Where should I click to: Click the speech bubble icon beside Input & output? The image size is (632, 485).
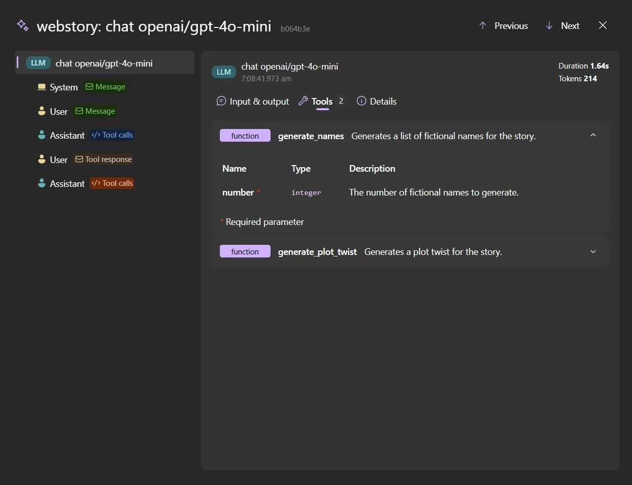coord(221,101)
